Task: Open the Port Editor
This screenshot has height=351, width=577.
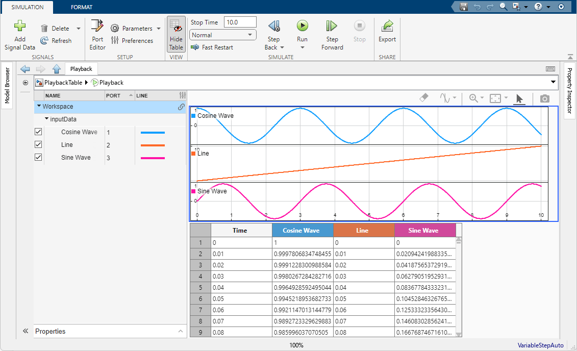Action: tap(97, 35)
